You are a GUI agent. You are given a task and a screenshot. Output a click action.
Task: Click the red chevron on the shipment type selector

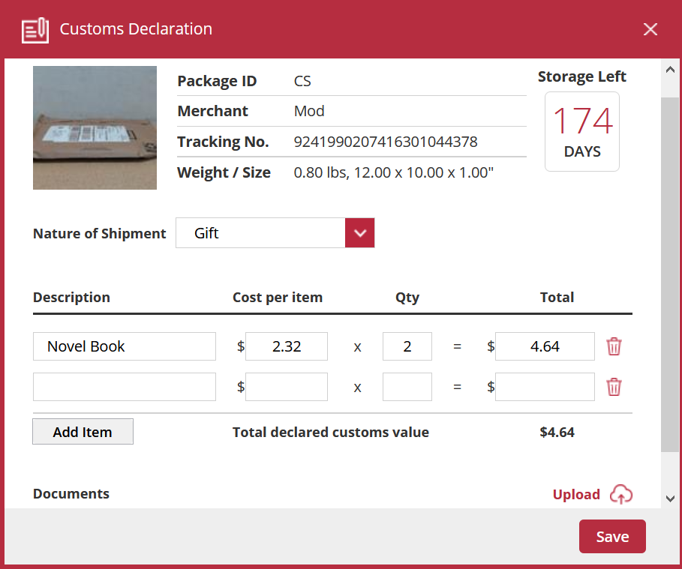coord(359,232)
